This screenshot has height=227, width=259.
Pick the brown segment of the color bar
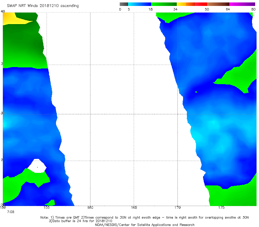(218, 4)
